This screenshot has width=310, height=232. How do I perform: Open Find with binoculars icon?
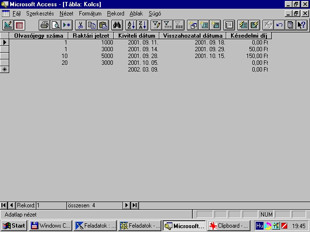click(117, 25)
